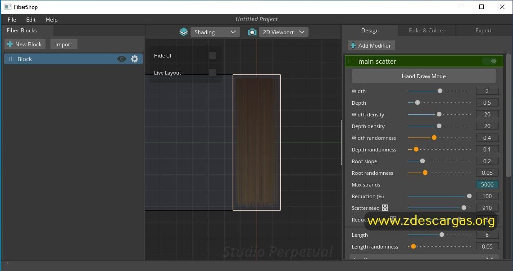
Task: Toggle visibility eye of Block
Action: point(121,59)
